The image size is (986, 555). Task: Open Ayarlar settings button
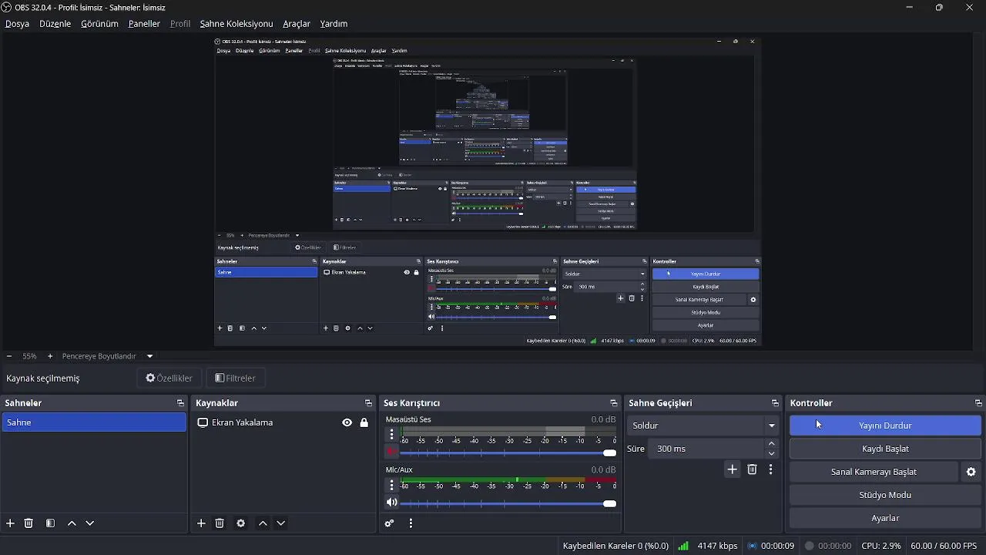tap(885, 518)
